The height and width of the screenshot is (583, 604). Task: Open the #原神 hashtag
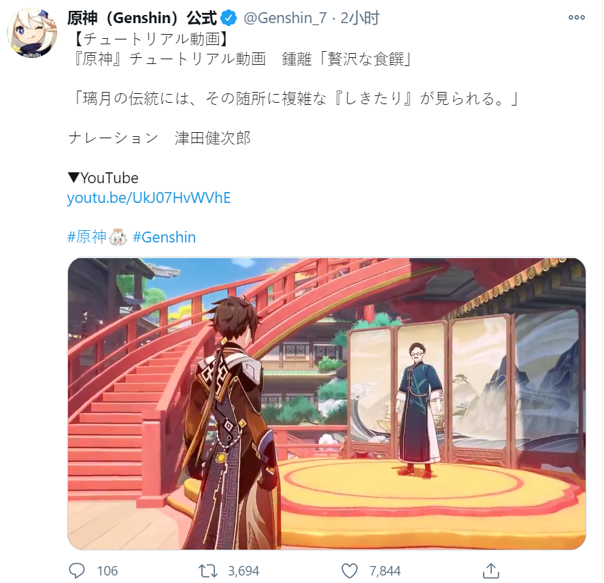tap(87, 237)
